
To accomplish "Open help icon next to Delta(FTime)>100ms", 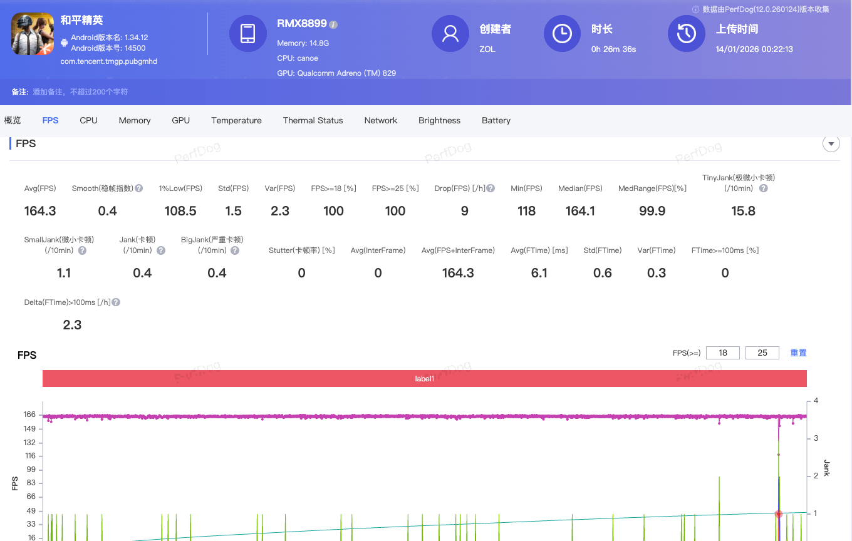I will coord(116,302).
